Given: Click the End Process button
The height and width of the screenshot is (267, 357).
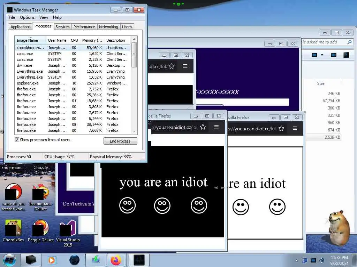Looking at the screenshot, I should point(120,141).
